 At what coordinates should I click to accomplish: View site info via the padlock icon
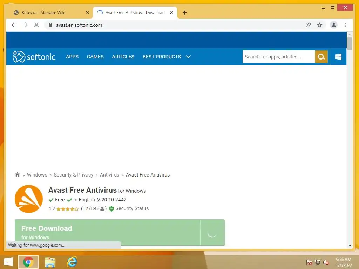click(x=50, y=25)
